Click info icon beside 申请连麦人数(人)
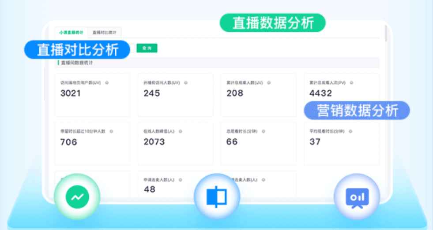 181,180
